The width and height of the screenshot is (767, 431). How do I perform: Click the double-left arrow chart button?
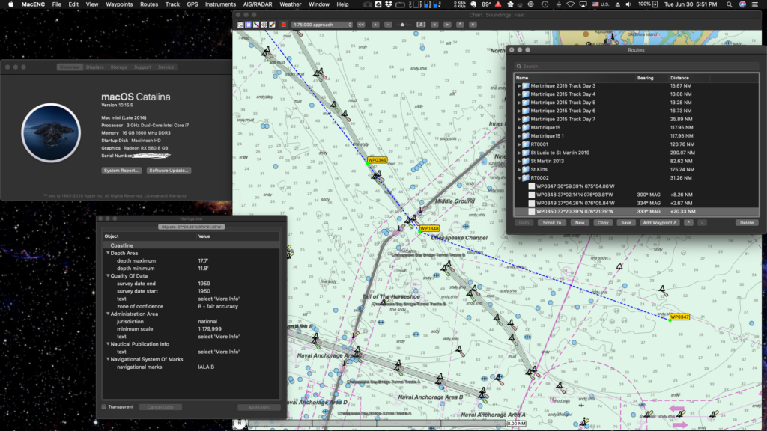[x=361, y=25]
